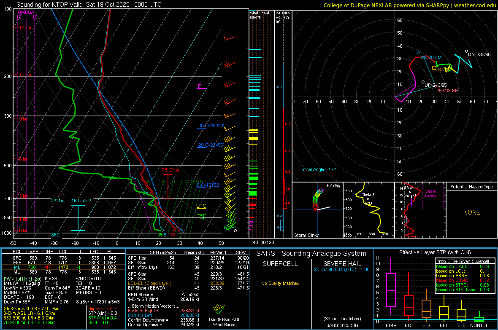Click the magenta 'EL' label on the skew-T
The height and width of the screenshot is (330, 498).
pos(201,86)
